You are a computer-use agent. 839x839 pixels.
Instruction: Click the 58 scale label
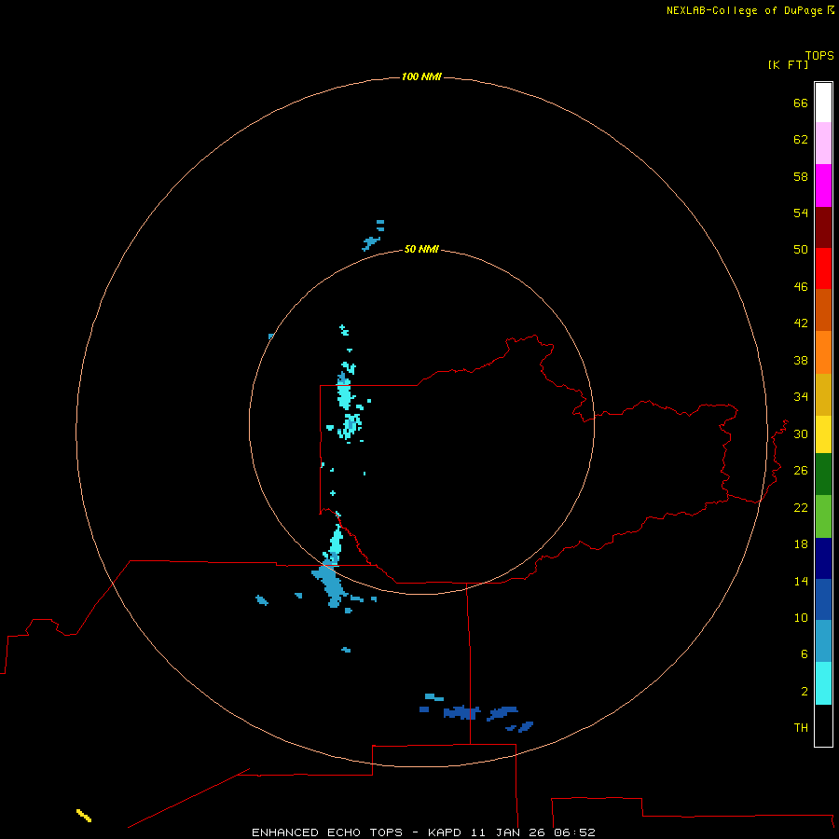coord(801,176)
